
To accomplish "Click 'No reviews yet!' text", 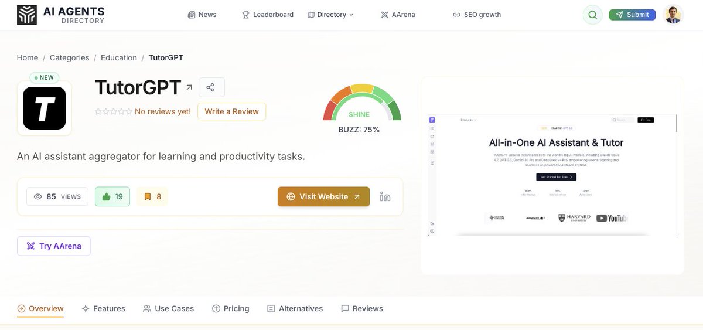I will click(x=163, y=111).
